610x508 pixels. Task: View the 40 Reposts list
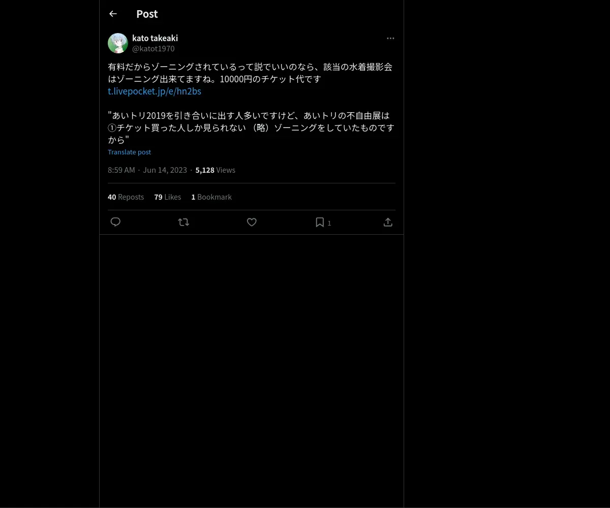tap(126, 197)
